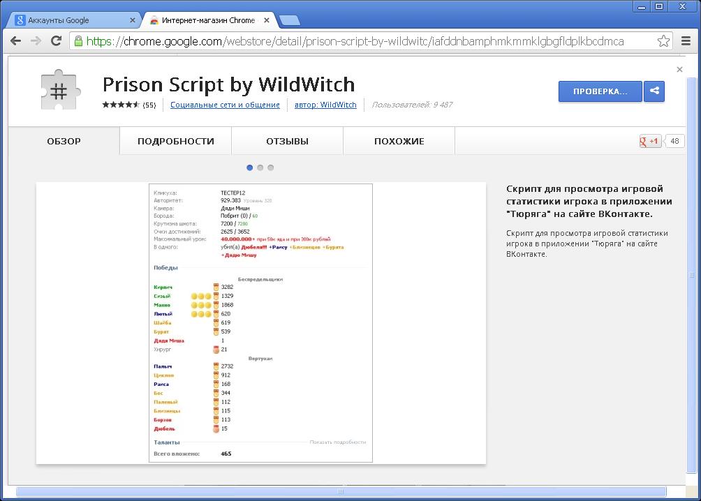
Task: Open the ОБЗОР tab
Action: coord(64,141)
